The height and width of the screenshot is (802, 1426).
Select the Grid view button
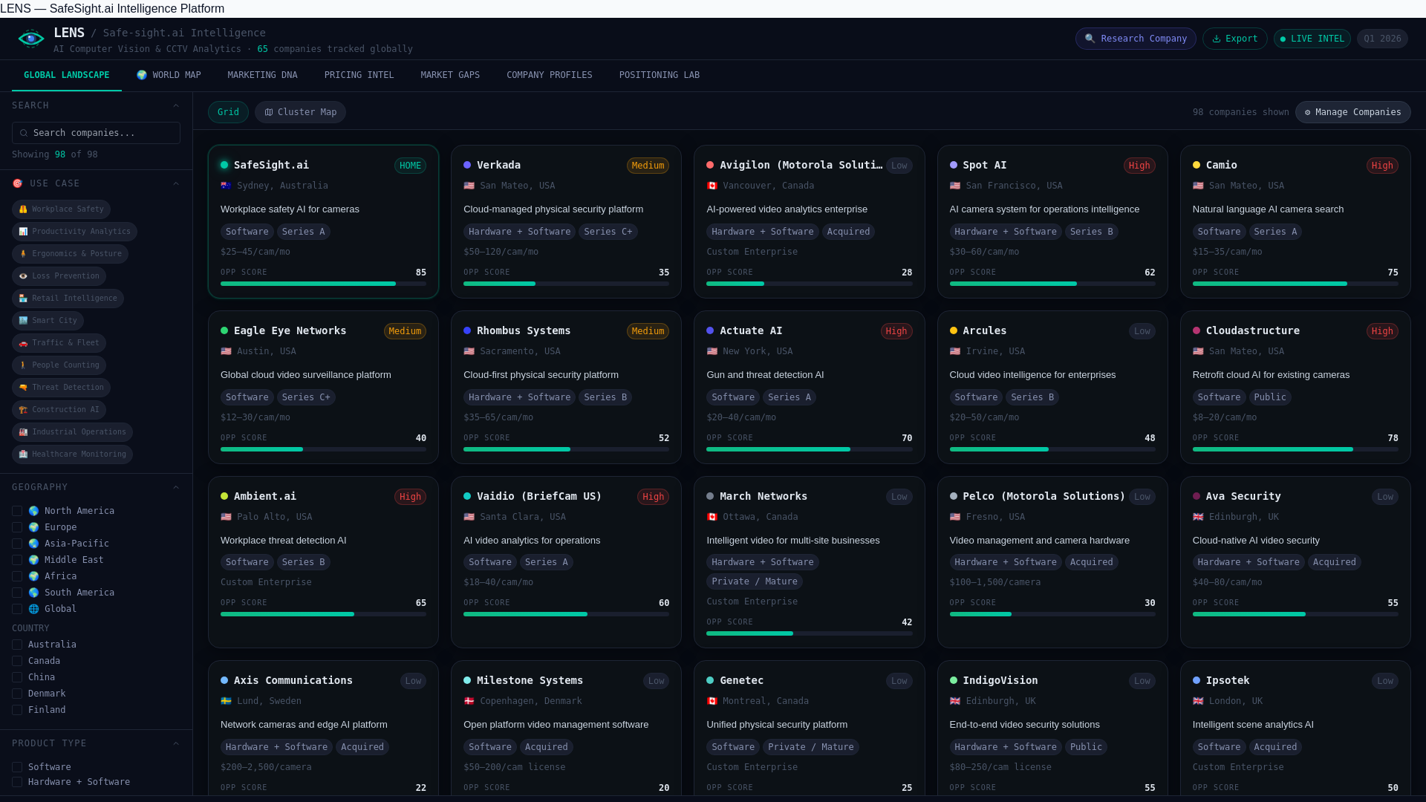pyautogui.click(x=228, y=112)
